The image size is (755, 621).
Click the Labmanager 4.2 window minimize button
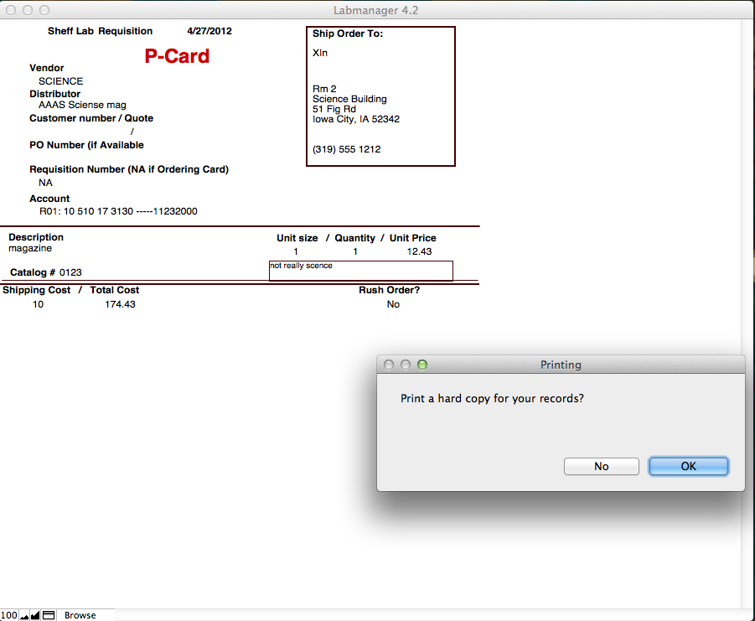[x=28, y=9]
